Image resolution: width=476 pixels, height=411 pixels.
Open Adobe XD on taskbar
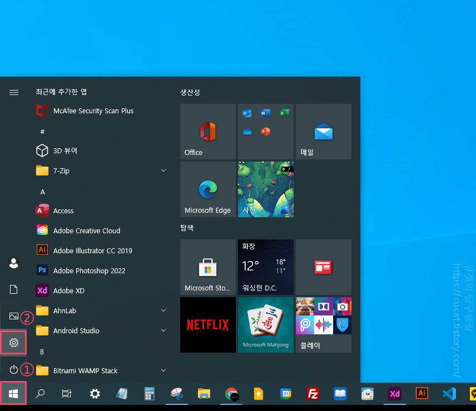coord(395,394)
